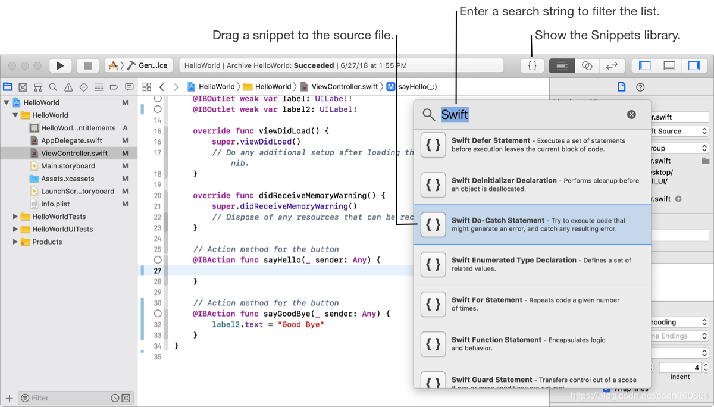This screenshot has width=714, height=407.
Task: Show the Debug navigator
Action: 99,87
